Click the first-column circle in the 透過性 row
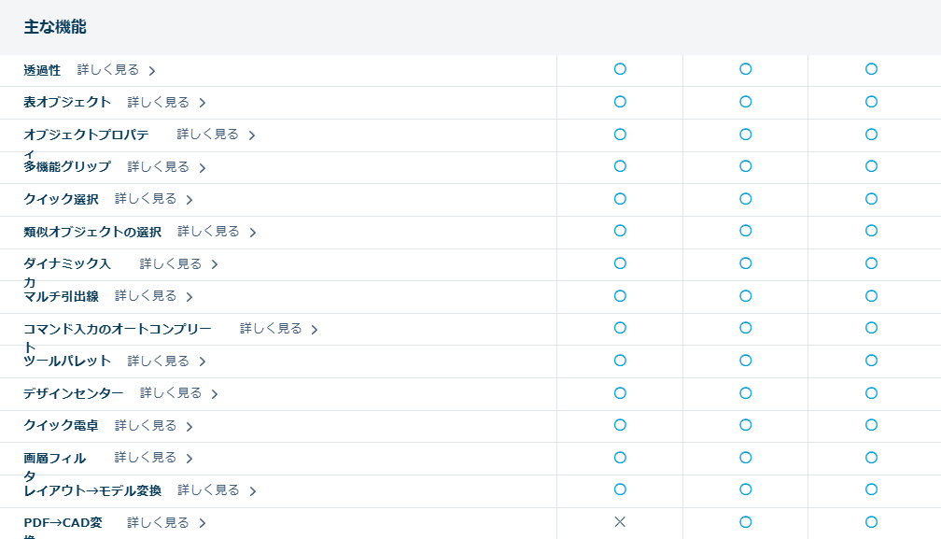Viewport: 941px width, 539px height. (620, 69)
